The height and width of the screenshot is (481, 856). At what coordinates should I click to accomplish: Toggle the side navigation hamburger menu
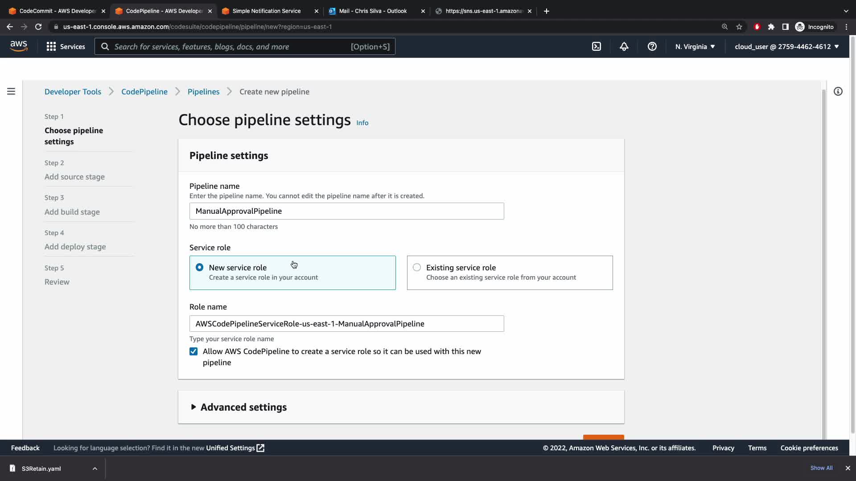(11, 91)
